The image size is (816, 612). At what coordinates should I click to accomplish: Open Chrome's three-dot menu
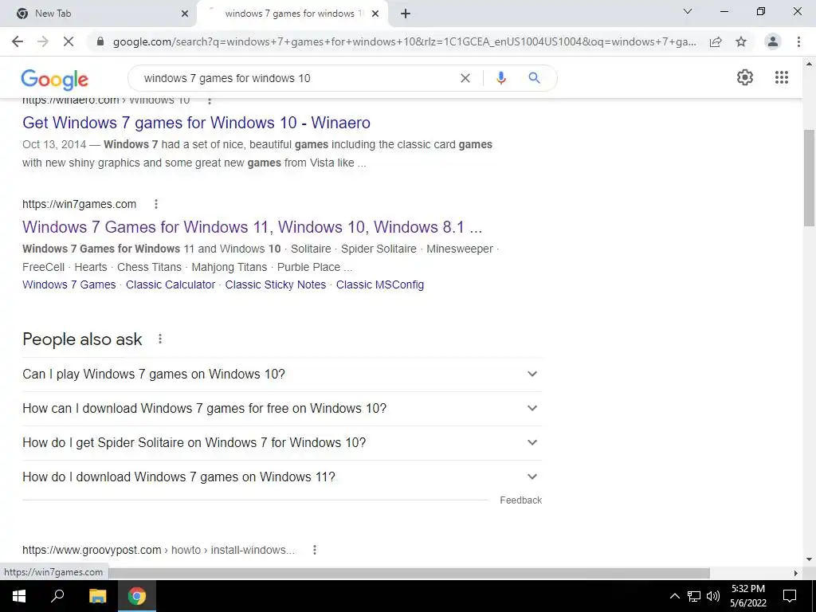coord(798,41)
